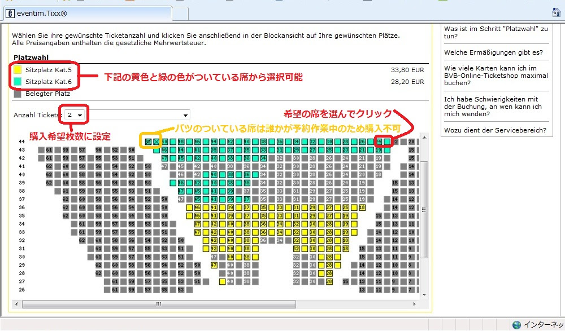Click the eventim favicon on the tab
The image size is (565, 331).
click(10, 14)
